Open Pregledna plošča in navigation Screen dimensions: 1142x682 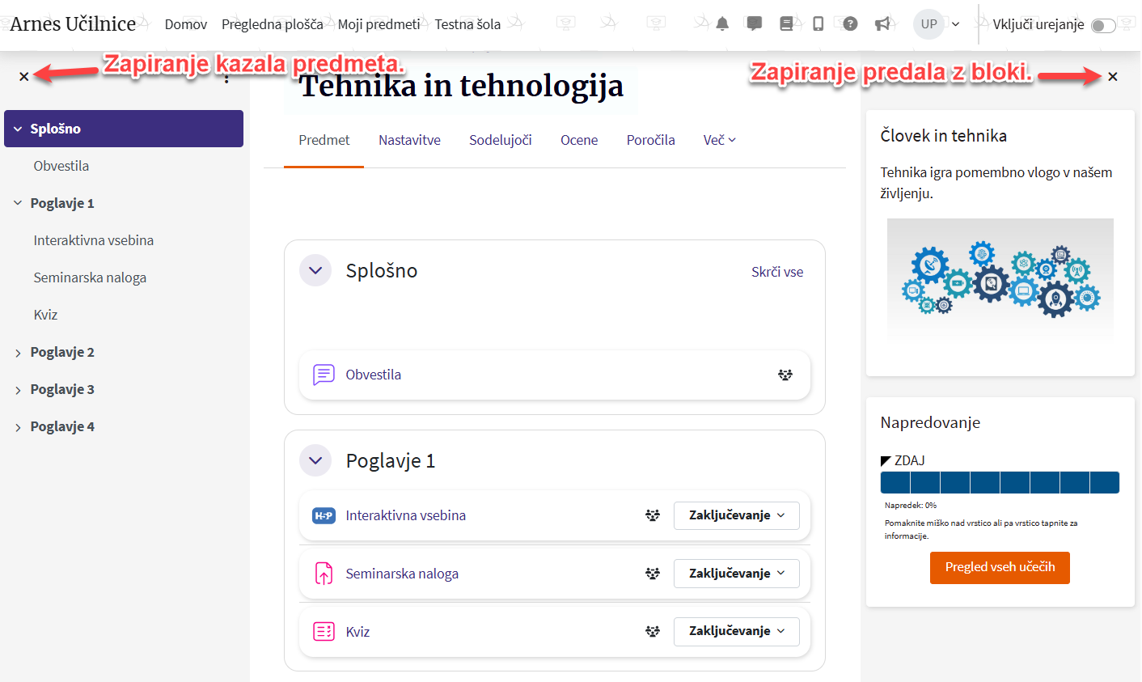click(273, 24)
